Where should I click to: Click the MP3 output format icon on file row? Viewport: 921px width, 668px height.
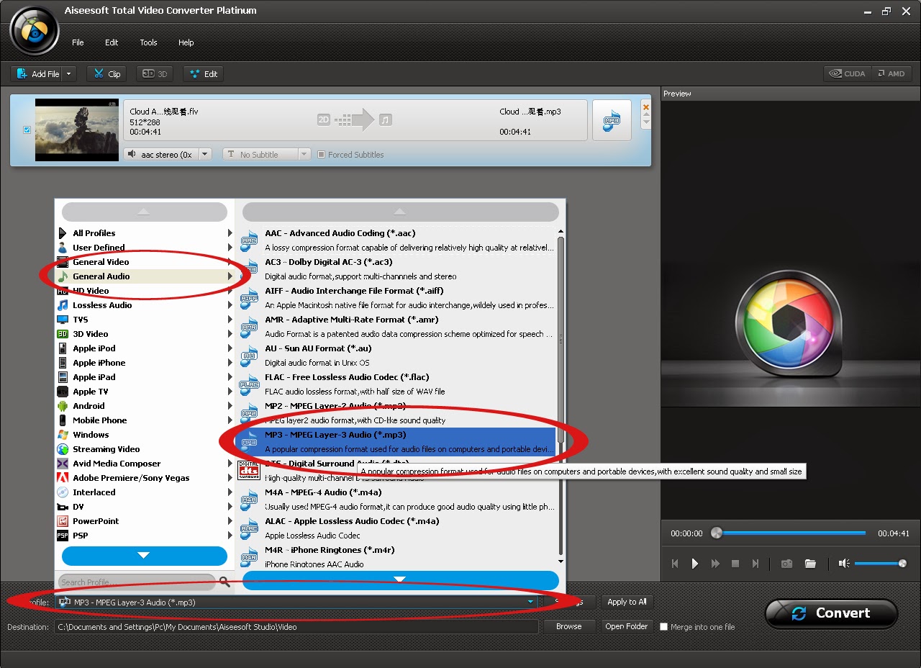pos(612,120)
